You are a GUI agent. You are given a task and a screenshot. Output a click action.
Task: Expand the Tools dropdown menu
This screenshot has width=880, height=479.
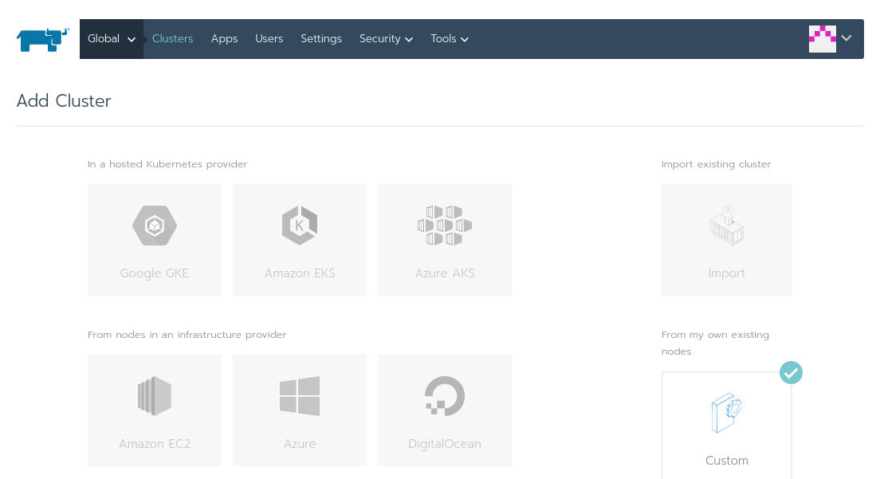449,39
